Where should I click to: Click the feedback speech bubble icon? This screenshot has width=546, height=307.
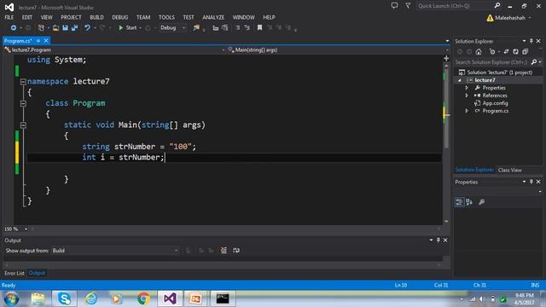coord(394,6)
